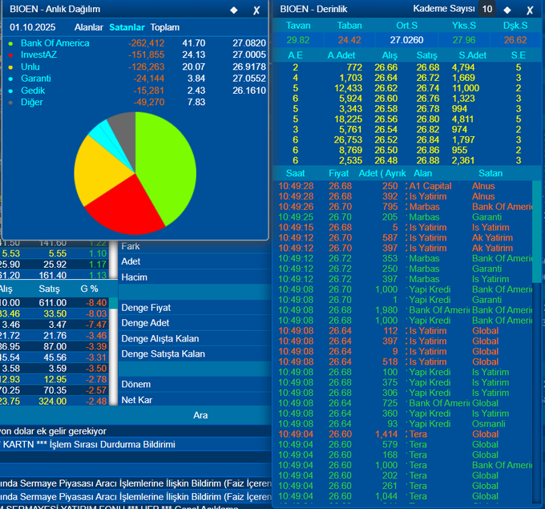Switch to the Alanlar tab
This screenshot has width=545, height=509.
tap(89, 27)
